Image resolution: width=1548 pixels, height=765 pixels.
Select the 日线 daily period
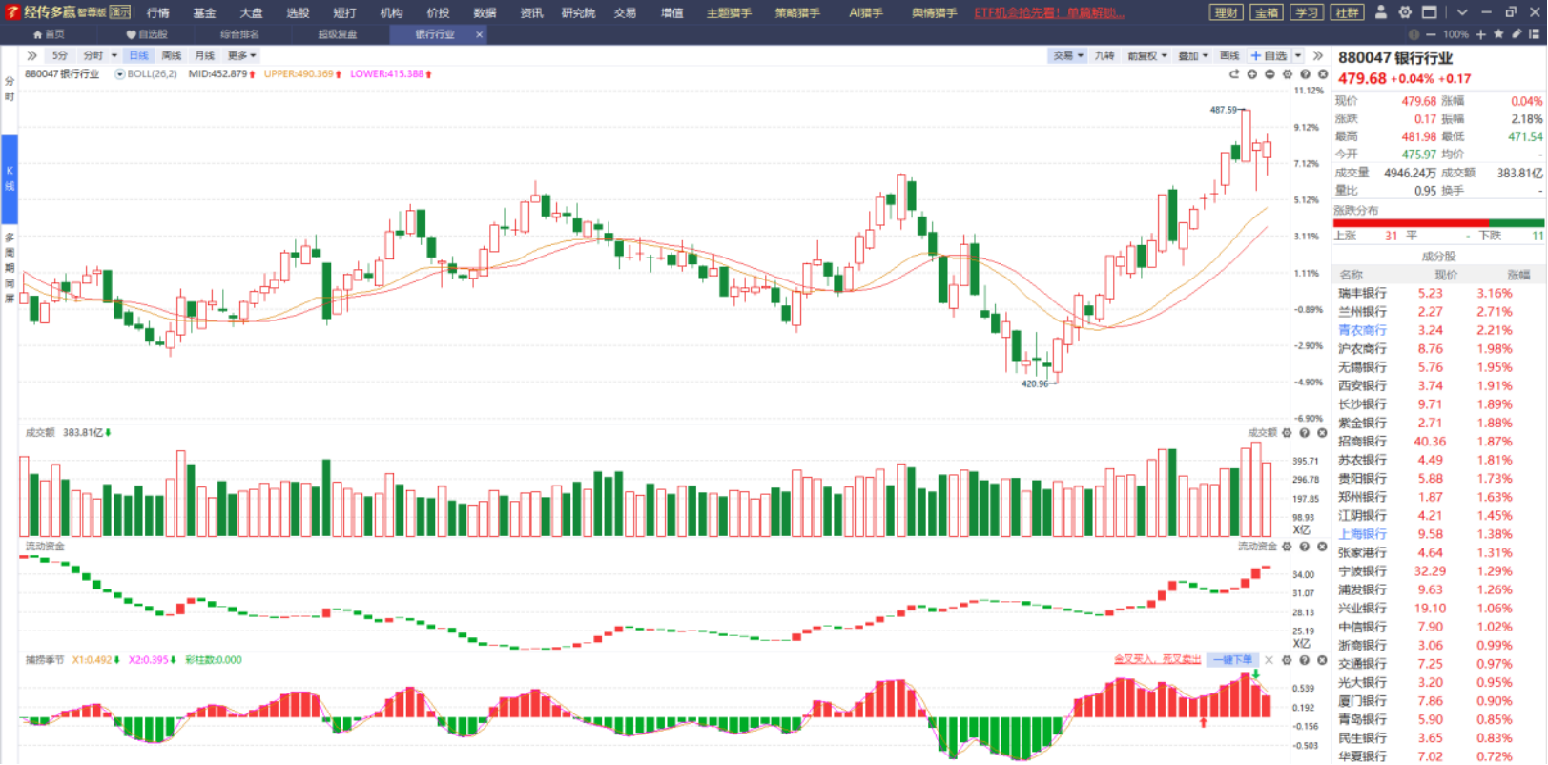point(139,55)
